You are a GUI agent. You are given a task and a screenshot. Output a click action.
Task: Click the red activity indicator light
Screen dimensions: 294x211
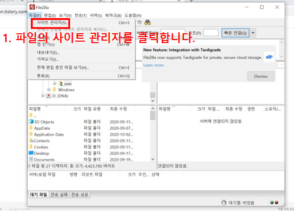pyautogui.click(x=276, y=203)
